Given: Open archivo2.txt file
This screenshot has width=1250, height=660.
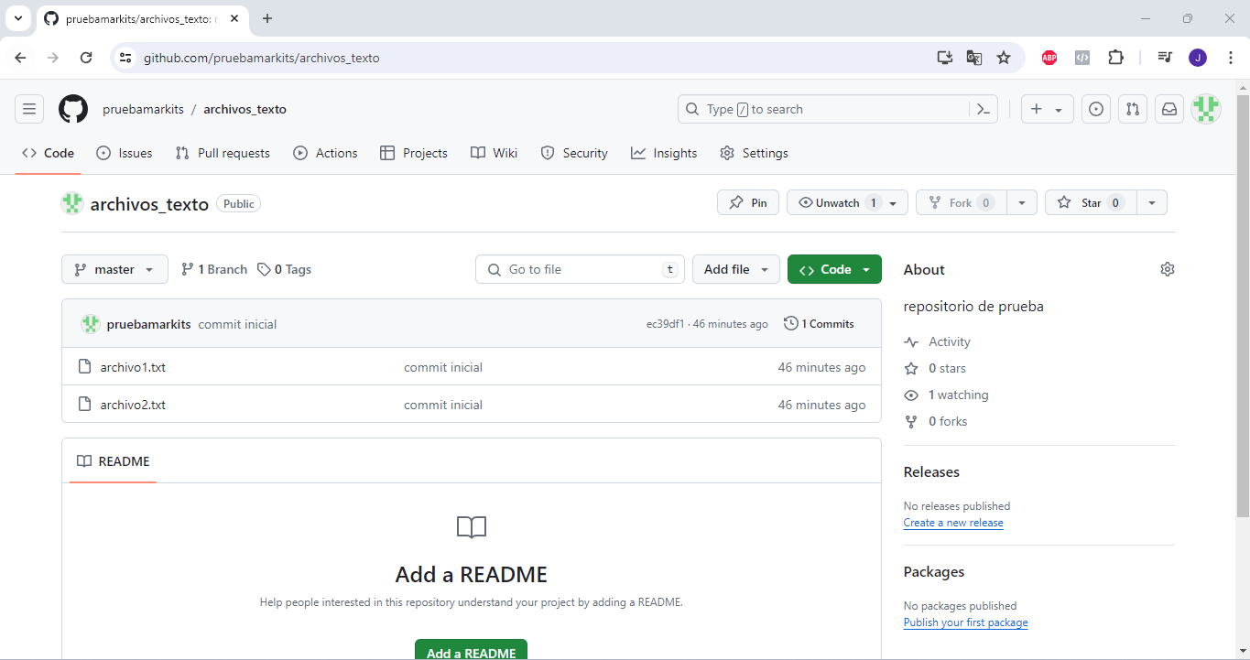Looking at the screenshot, I should [x=133, y=405].
